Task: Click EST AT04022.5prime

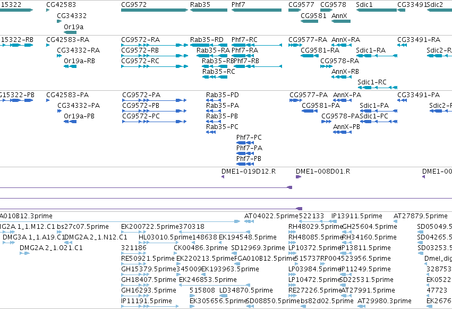Action: (271, 216)
